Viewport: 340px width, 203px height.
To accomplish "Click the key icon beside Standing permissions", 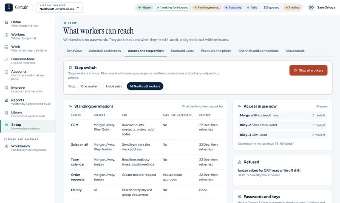I will [70, 106].
